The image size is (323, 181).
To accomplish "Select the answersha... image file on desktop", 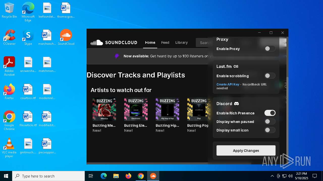I will [x=28, y=65].
